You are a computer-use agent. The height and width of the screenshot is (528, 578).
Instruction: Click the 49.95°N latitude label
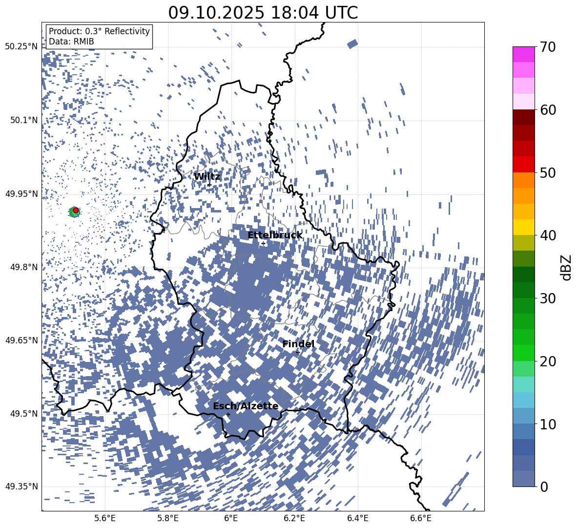(x=21, y=194)
